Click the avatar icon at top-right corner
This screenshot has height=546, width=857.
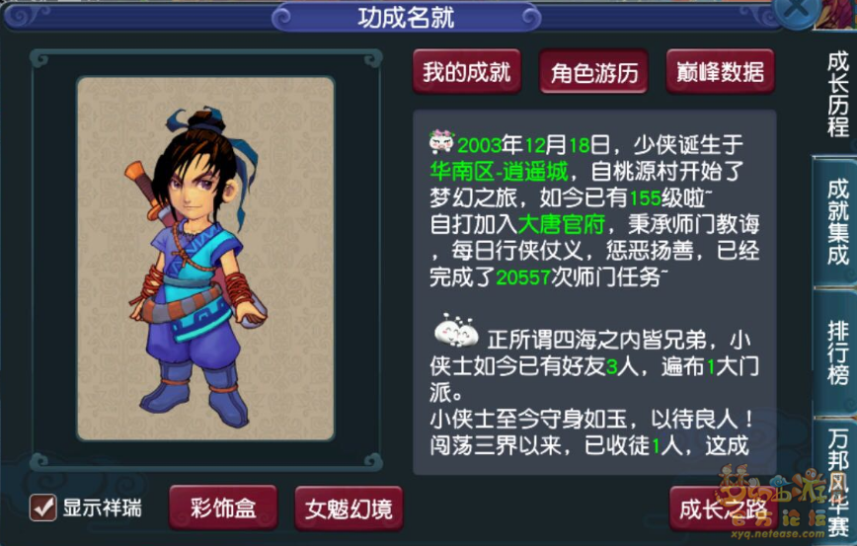click(836, 14)
